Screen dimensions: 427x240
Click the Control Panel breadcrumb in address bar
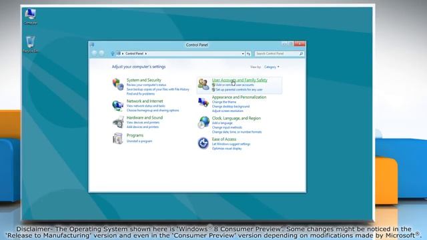pos(134,53)
